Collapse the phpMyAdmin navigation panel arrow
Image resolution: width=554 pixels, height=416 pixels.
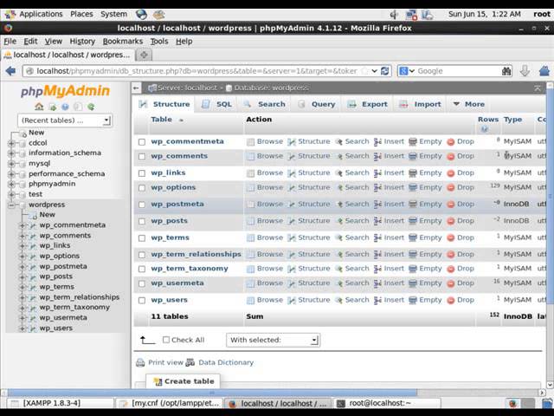[137, 88]
